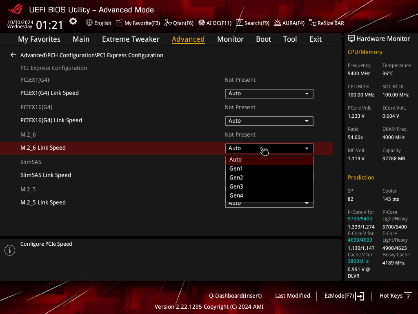The image size is (418, 314).
Task: Select the PCIEX1(G4) Link Speed row label
Action: pyautogui.click(x=49, y=93)
